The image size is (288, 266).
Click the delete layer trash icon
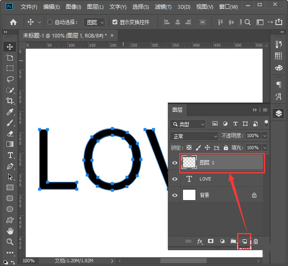[256, 241]
